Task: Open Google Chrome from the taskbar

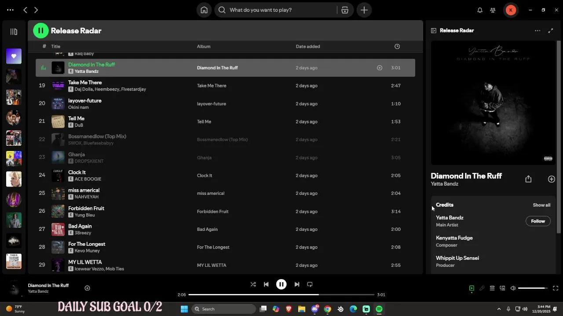Action: coord(327,309)
